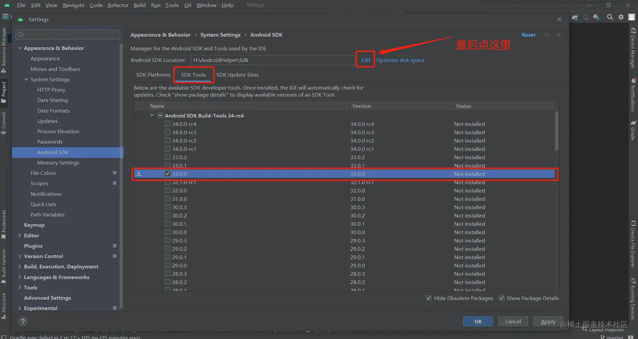The width and height of the screenshot is (638, 339).
Task: Expand the Experimental settings node
Action: point(19,308)
